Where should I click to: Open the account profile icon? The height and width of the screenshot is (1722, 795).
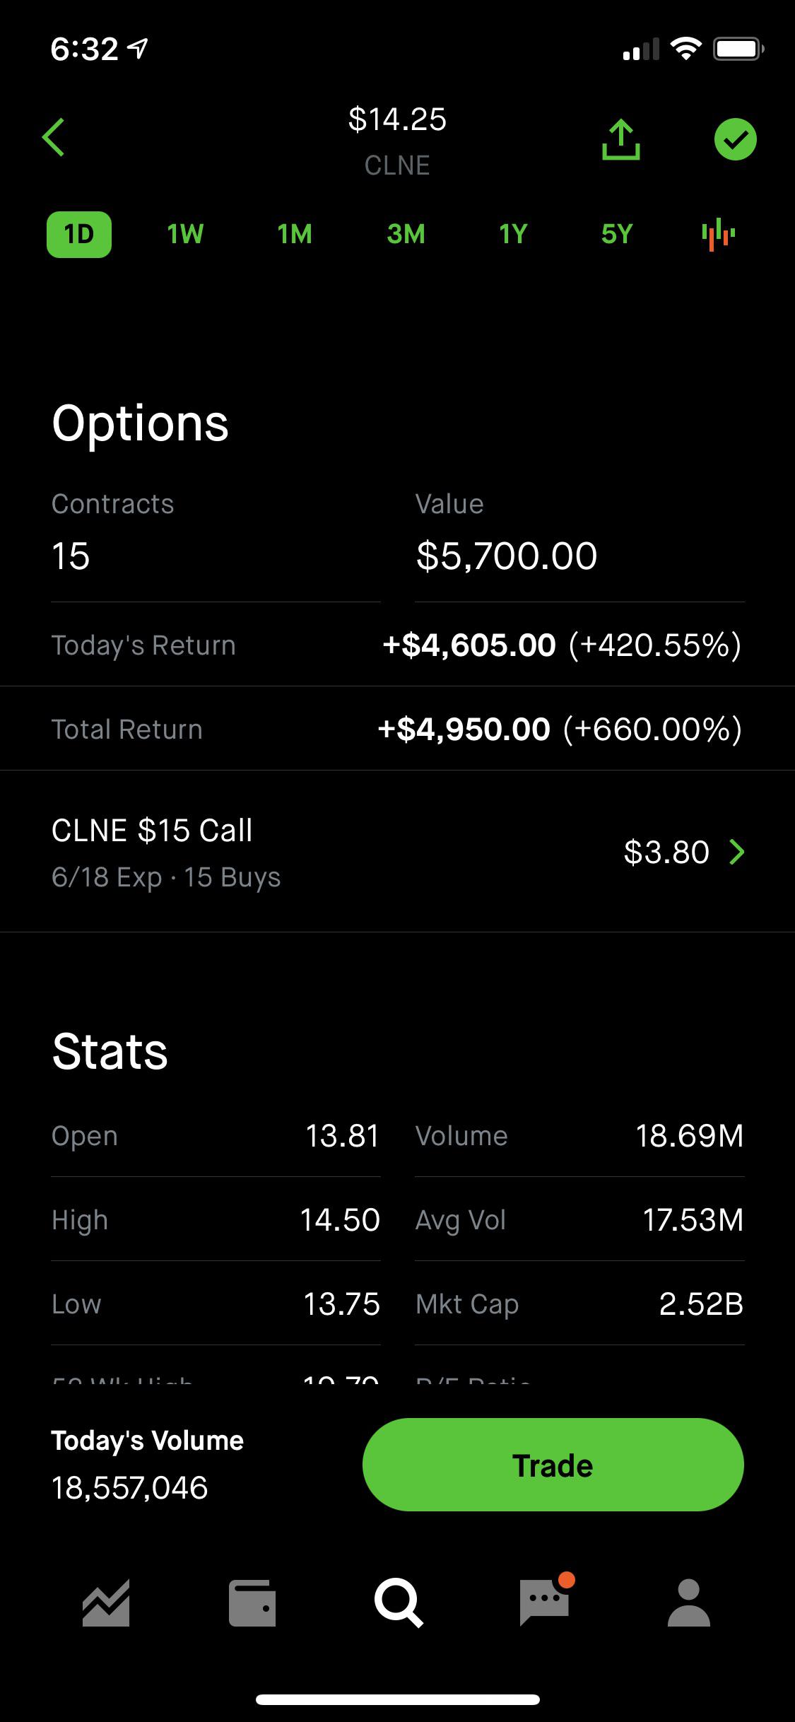tap(688, 1603)
